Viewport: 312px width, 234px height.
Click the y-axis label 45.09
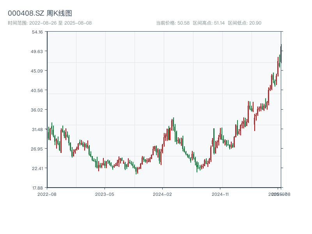pos(37,71)
